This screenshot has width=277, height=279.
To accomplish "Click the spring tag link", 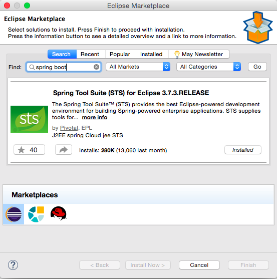I will [x=75, y=136].
